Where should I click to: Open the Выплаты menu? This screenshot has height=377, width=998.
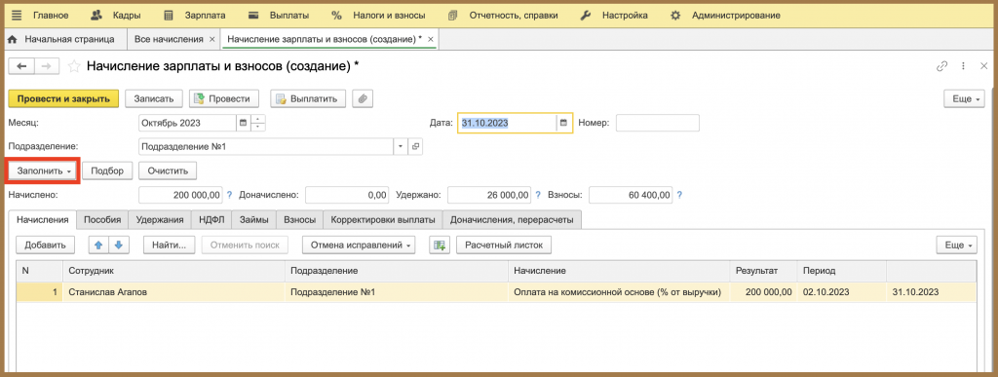278,16
